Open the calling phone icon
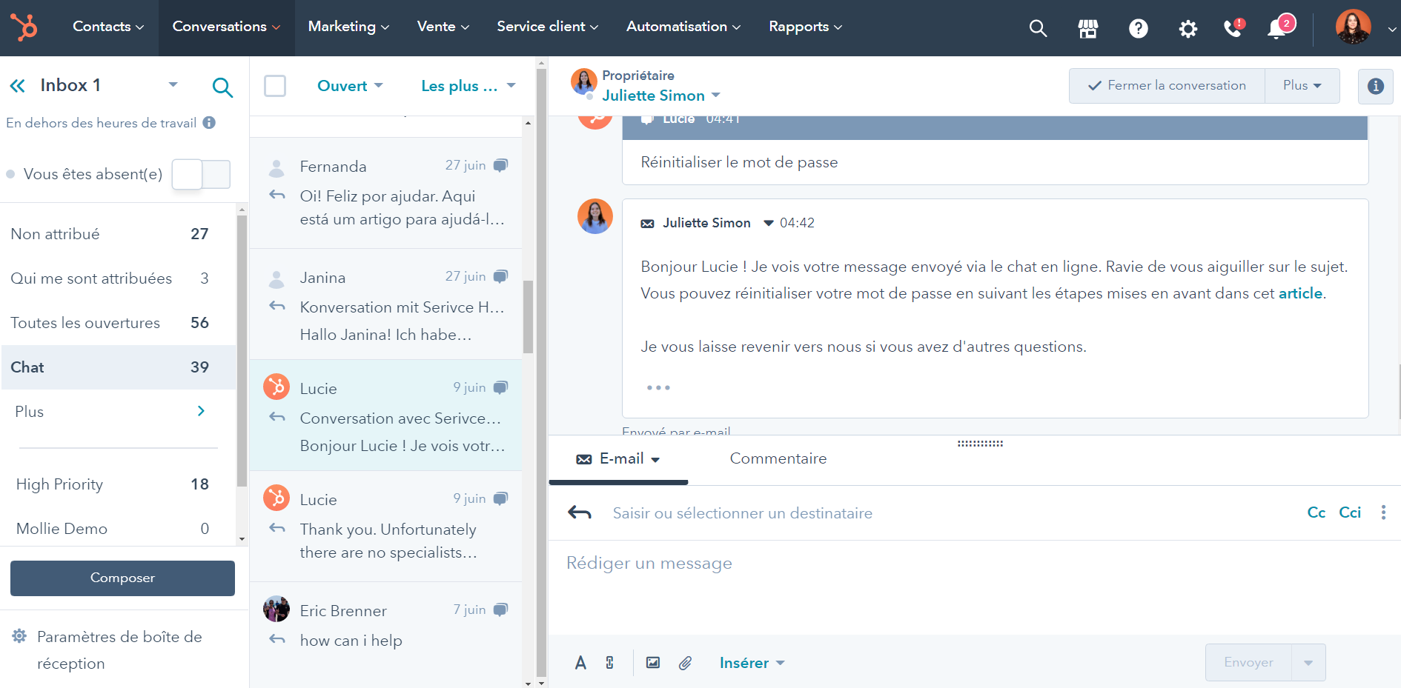Image resolution: width=1401 pixels, height=688 pixels. [x=1233, y=28]
